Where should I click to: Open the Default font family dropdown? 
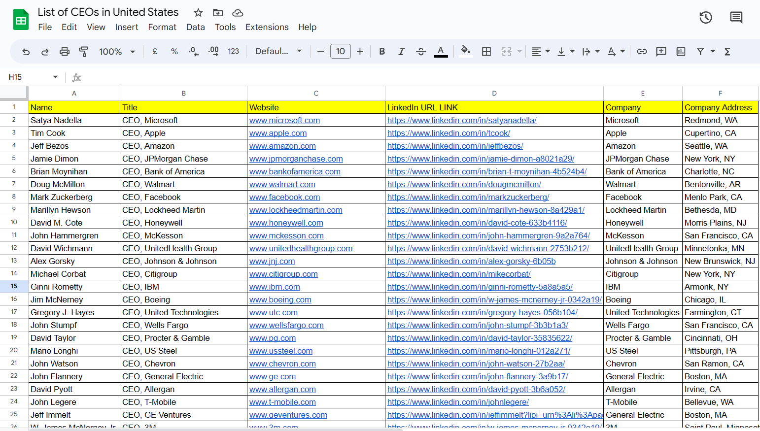278,51
